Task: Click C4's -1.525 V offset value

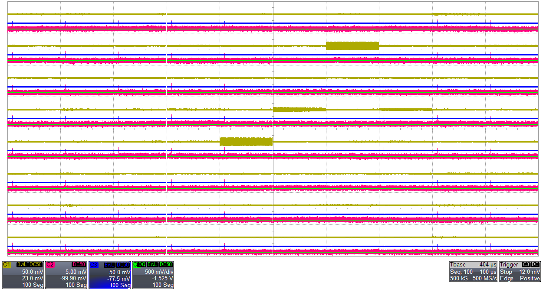Action: (161, 278)
